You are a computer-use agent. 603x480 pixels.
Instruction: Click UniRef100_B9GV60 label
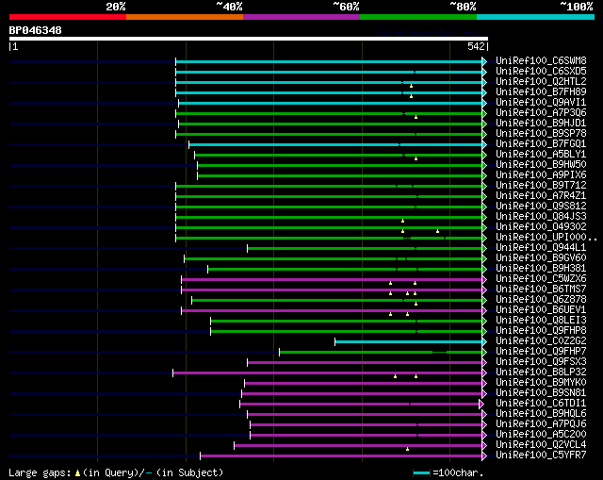pos(541,258)
